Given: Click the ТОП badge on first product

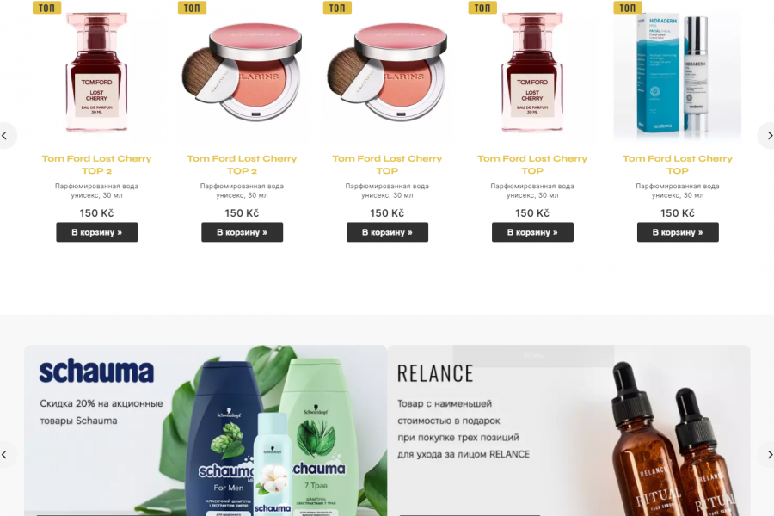Looking at the screenshot, I should [x=47, y=8].
